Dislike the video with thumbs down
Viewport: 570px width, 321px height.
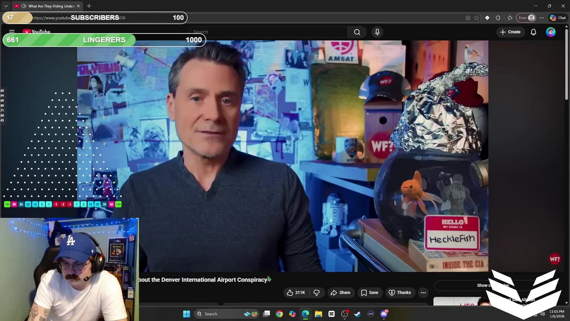pyautogui.click(x=317, y=292)
